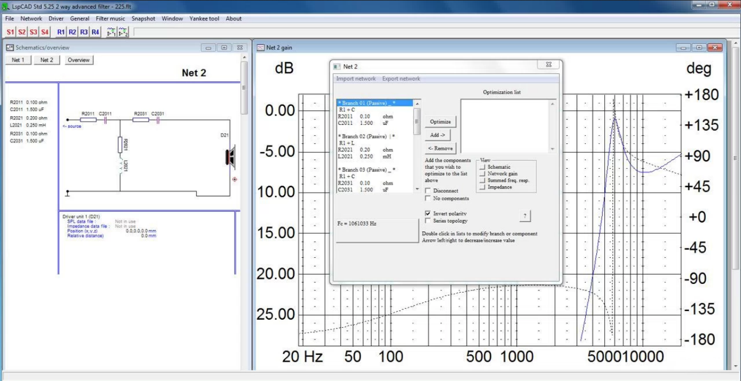The image size is (741, 381).
Task: Uncheck the Invert polarity checkbox
Action: pos(429,214)
